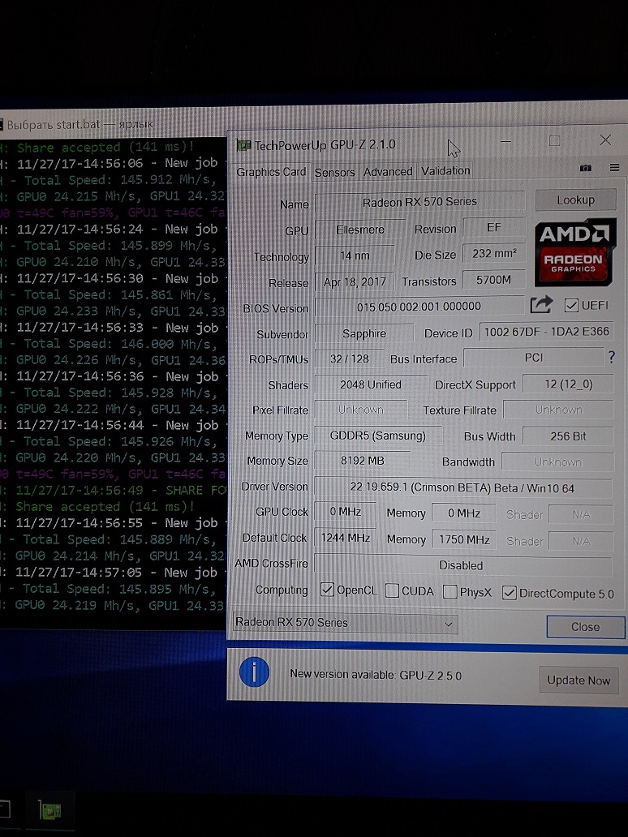Click the ROPs/TMUs field 32 / 128

click(x=350, y=358)
